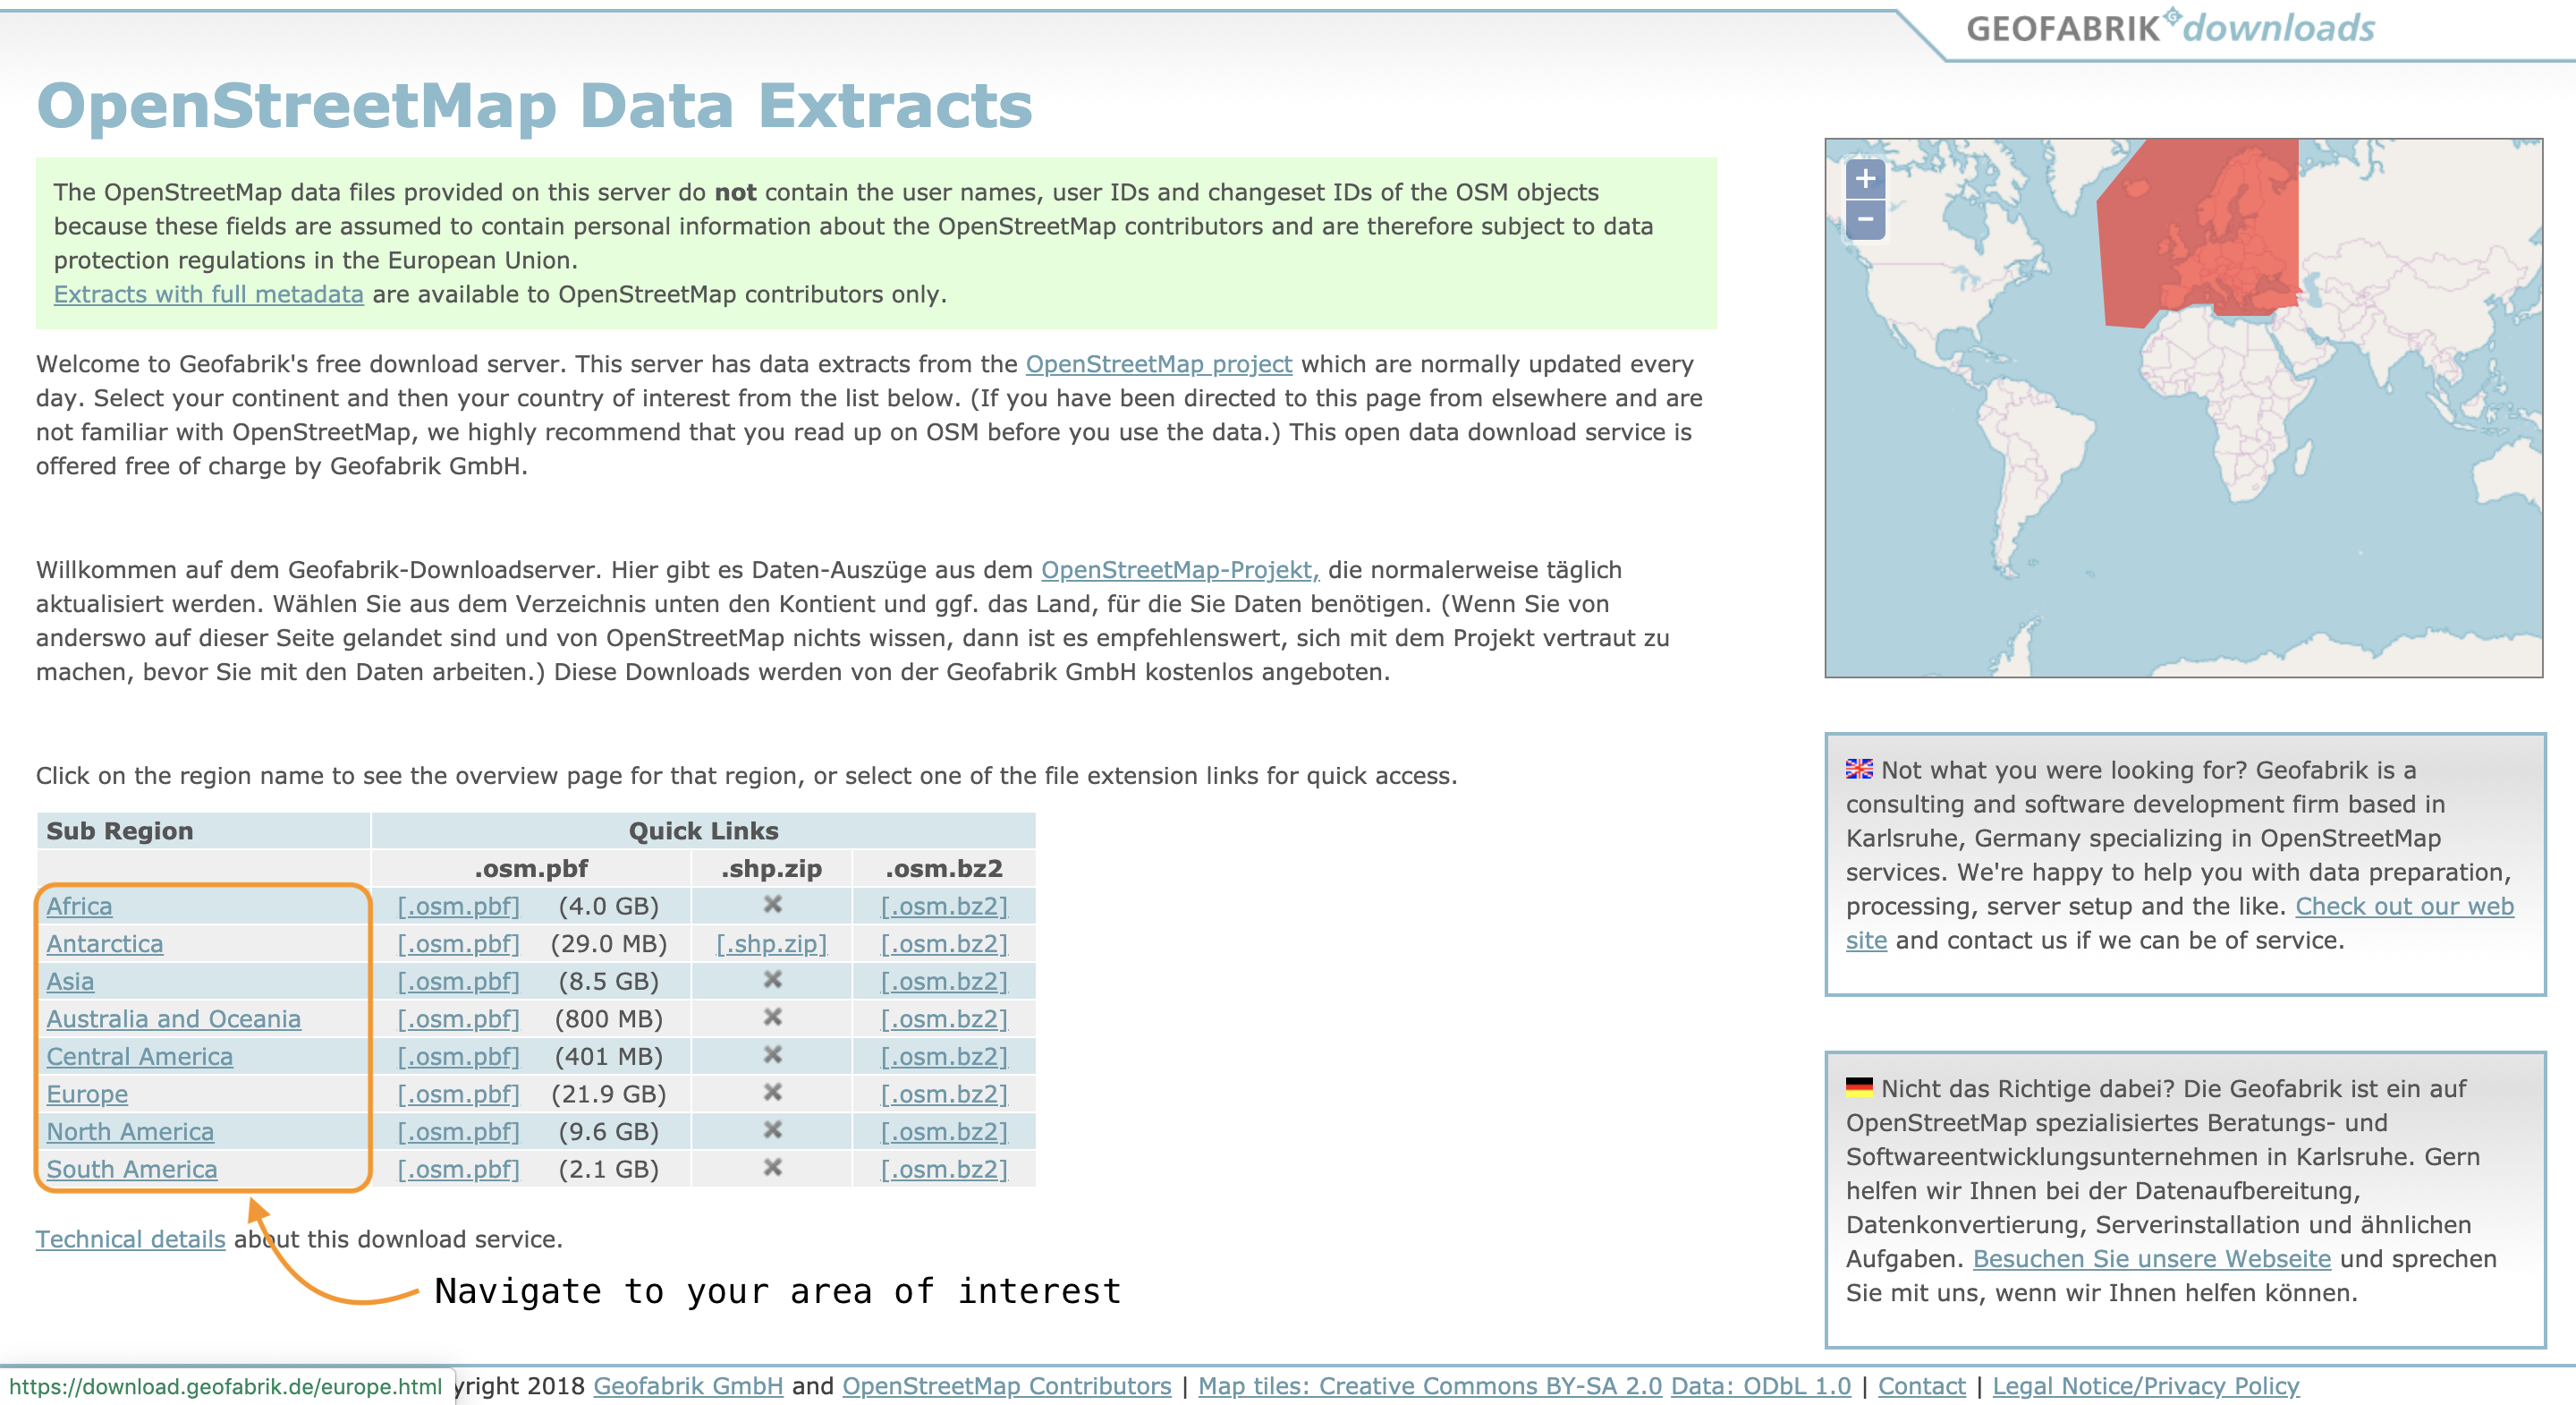Download Asia .osm.pbf file
2576x1405 pixels.
click(458, 981)
